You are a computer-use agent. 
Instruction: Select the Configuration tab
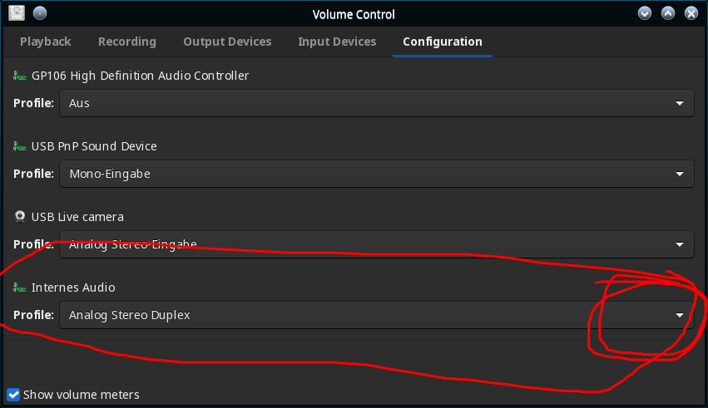tap(443, 42)
